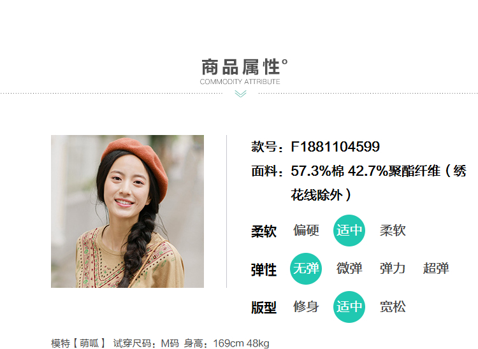Pick the 微弹 elasticity option

pyautogui.click(x=349, y=269)
